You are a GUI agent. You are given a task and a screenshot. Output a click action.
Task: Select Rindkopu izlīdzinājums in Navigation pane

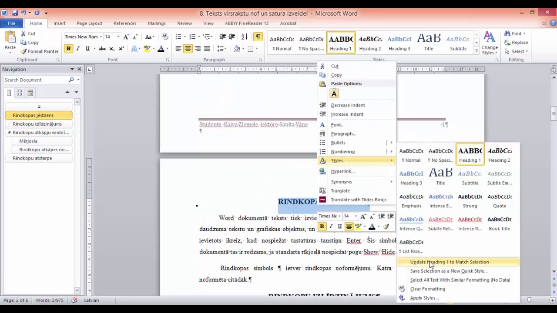(38, 124)
